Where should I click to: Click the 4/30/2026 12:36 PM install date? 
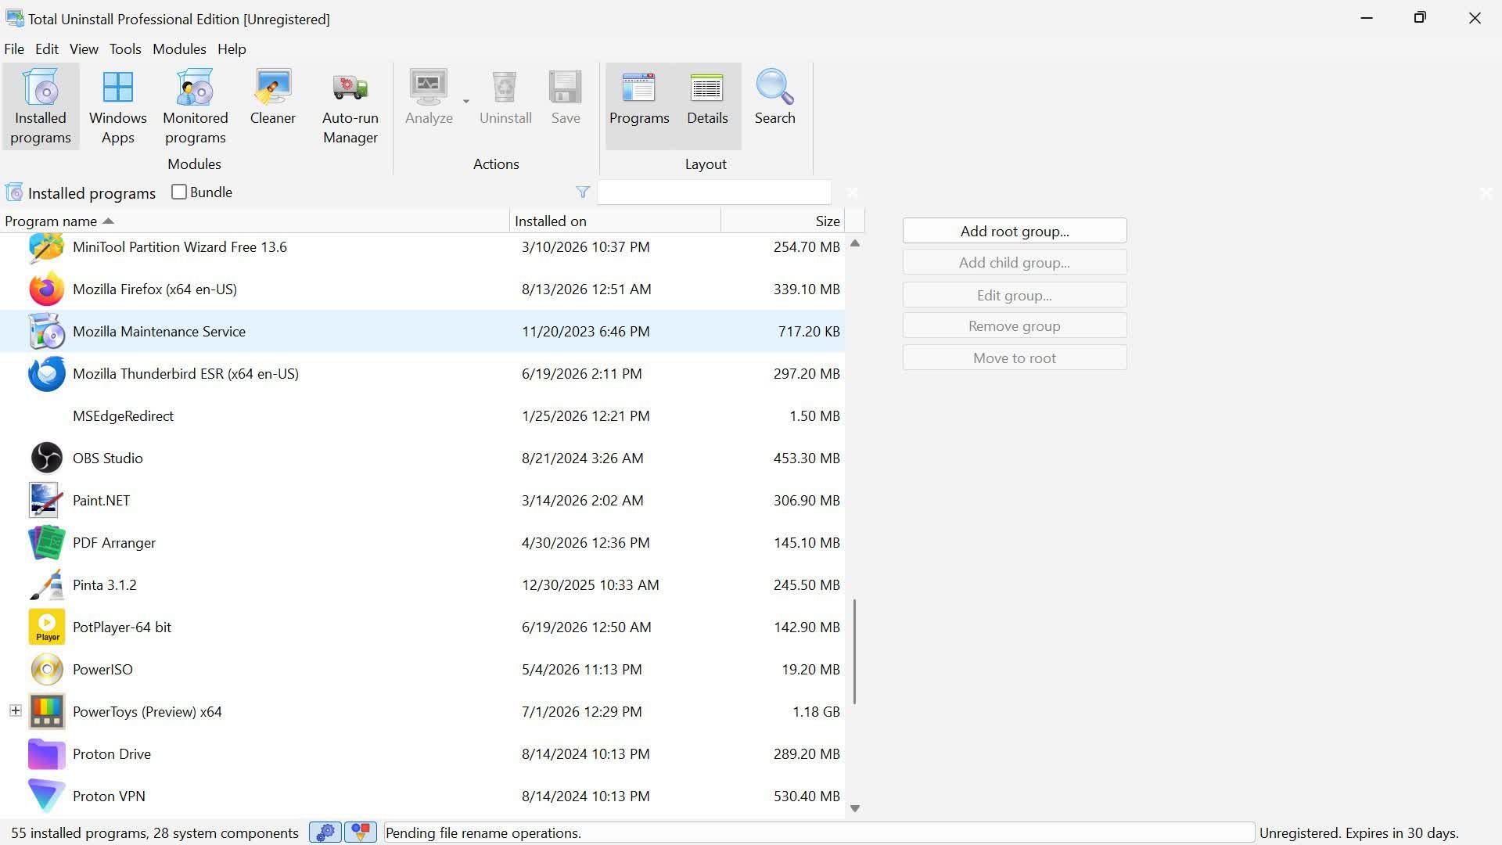tap(585, 543)
